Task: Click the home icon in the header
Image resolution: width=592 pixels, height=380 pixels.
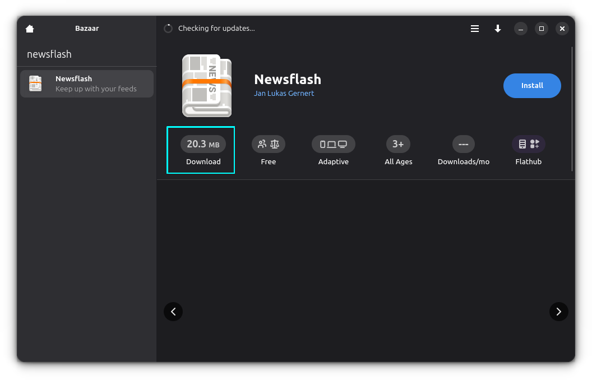Action: pyautogui.click(x=29, y=29)
